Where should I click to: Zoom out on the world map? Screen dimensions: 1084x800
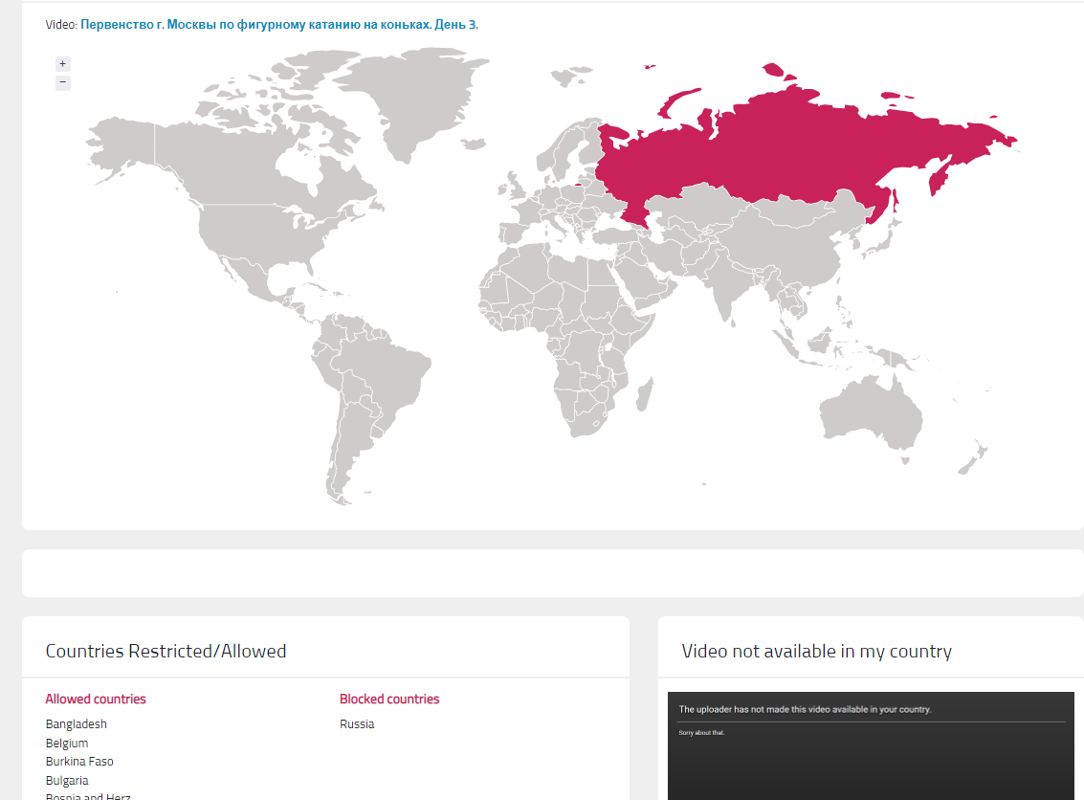63,82
